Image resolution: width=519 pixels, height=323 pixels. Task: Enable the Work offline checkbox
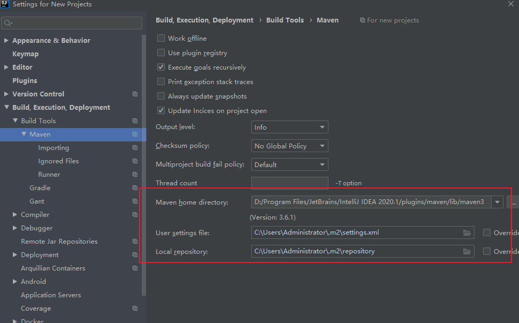(x=161, y=39)
